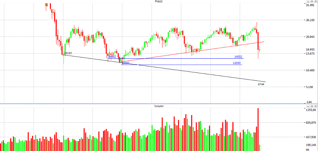Click the 417,93K volume axis value
The image size is (318, 151).
tap(311, 137)
